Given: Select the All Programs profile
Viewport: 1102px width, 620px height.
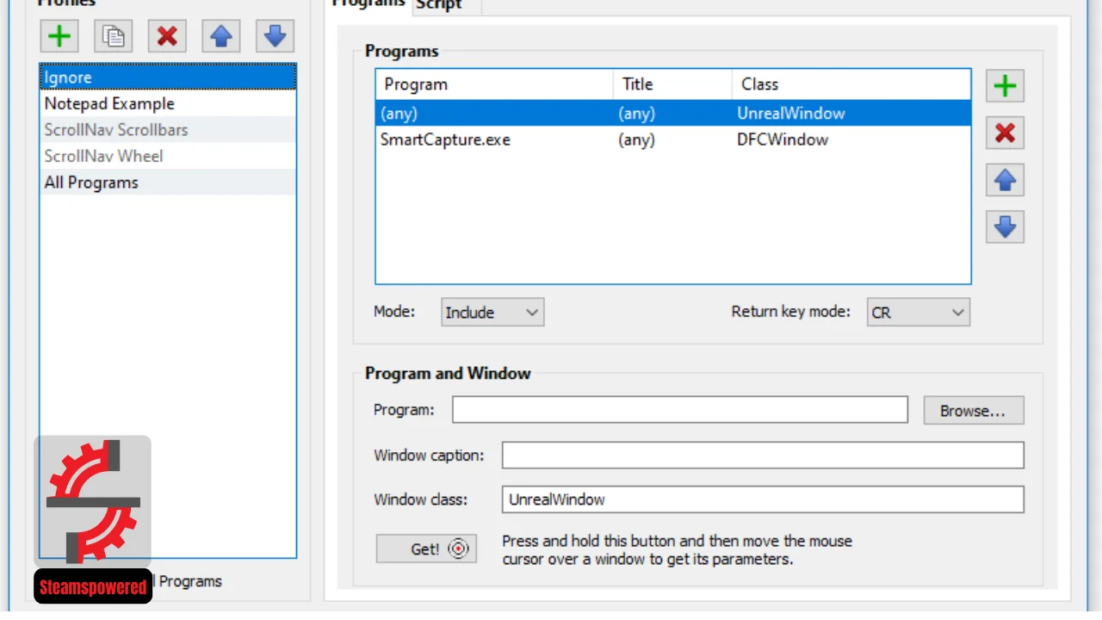Looking at the screenshot, I should (x=168, y=183).
